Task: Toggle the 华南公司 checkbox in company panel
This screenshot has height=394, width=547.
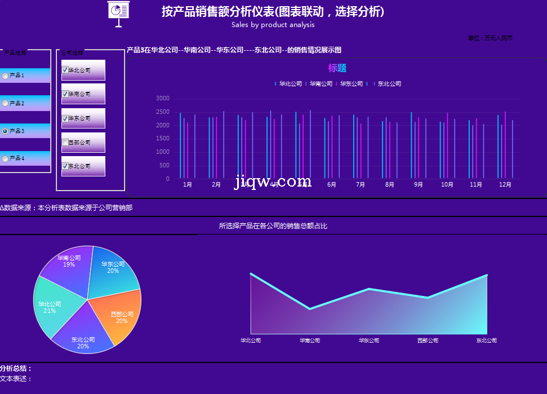Action: [x=65, y=94]
